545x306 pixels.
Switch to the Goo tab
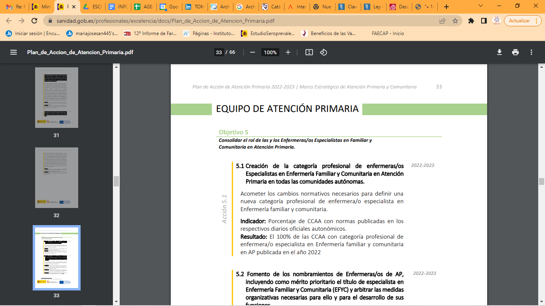pos(169,7)
